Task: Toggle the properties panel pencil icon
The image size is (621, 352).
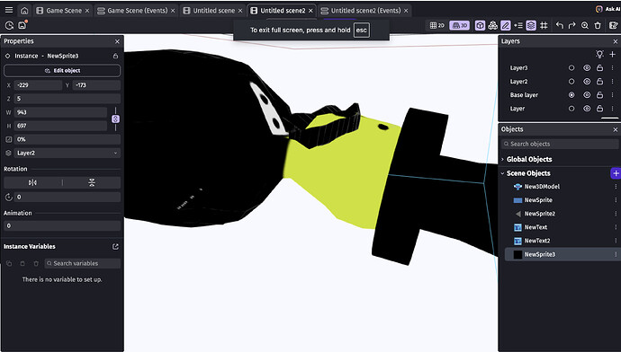Action: click(x=506, y=25)
